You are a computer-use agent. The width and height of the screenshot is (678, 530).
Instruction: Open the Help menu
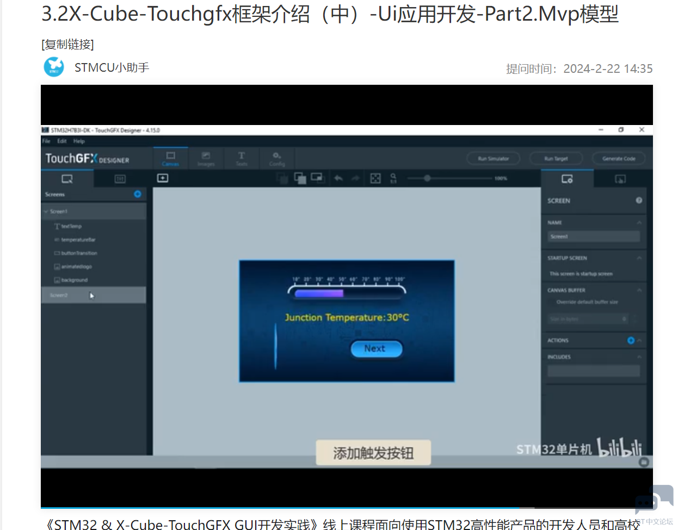(x=79, y=141)
